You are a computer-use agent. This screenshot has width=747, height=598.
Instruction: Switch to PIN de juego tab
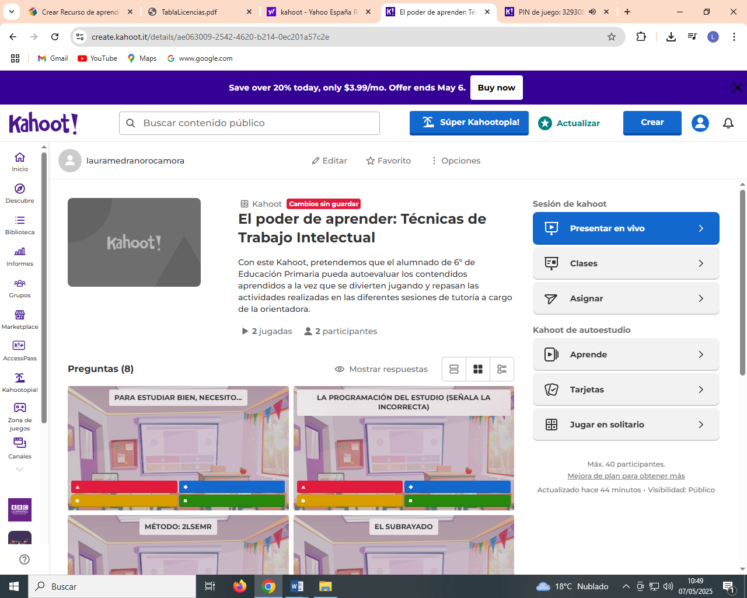pyautogui.click(x=557, y=12)
